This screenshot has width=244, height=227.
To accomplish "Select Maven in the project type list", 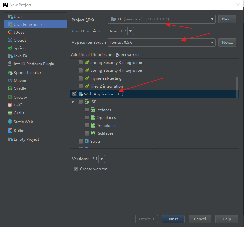I will point(36,80).
